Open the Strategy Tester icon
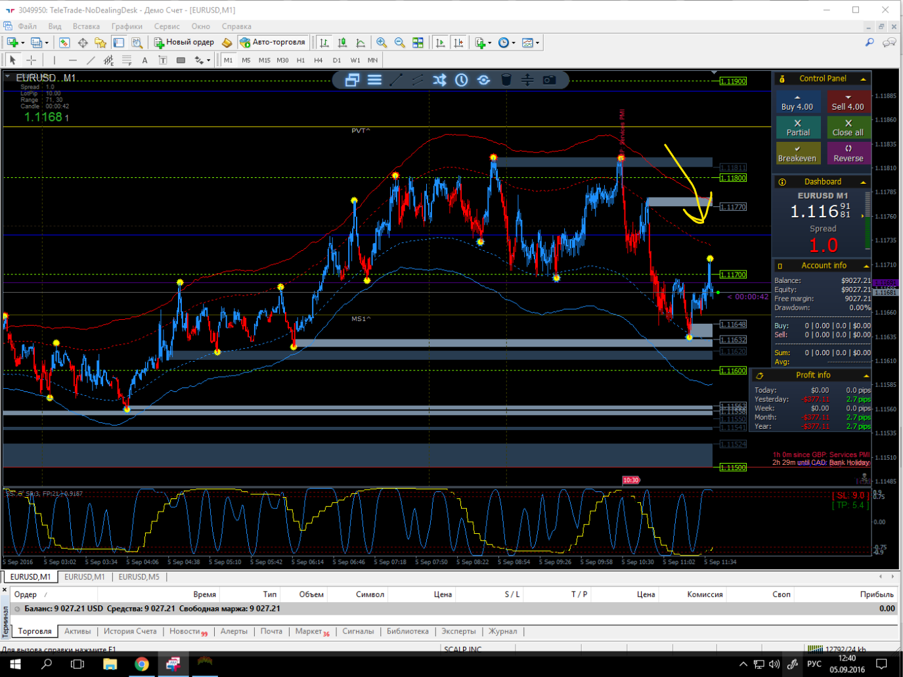 pyautogui.click(x=137, y=43)
